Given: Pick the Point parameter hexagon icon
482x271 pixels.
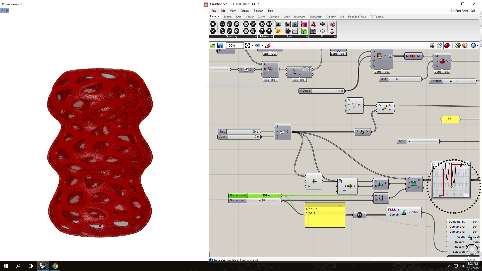Looking at the screenshot, I should pyautogui.click(x=213, y=24).
